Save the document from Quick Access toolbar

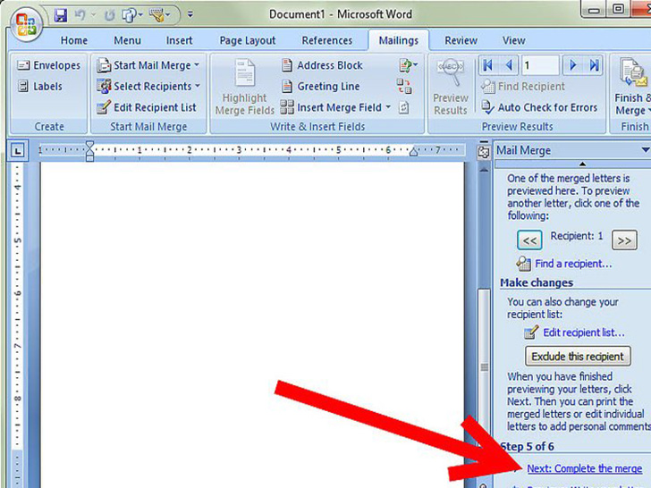click(x=61, y=15)
